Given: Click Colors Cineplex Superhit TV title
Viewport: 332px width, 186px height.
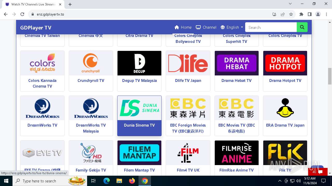Looking at the screenshot, I should [x=237, y=38].
